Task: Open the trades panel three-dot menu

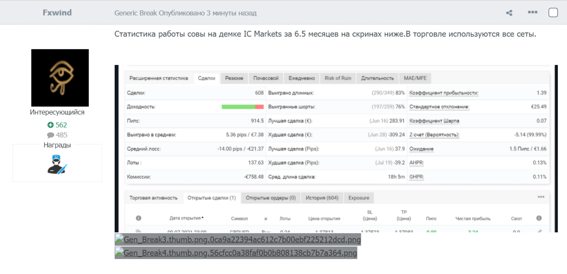Action: [x=541, y=197]
